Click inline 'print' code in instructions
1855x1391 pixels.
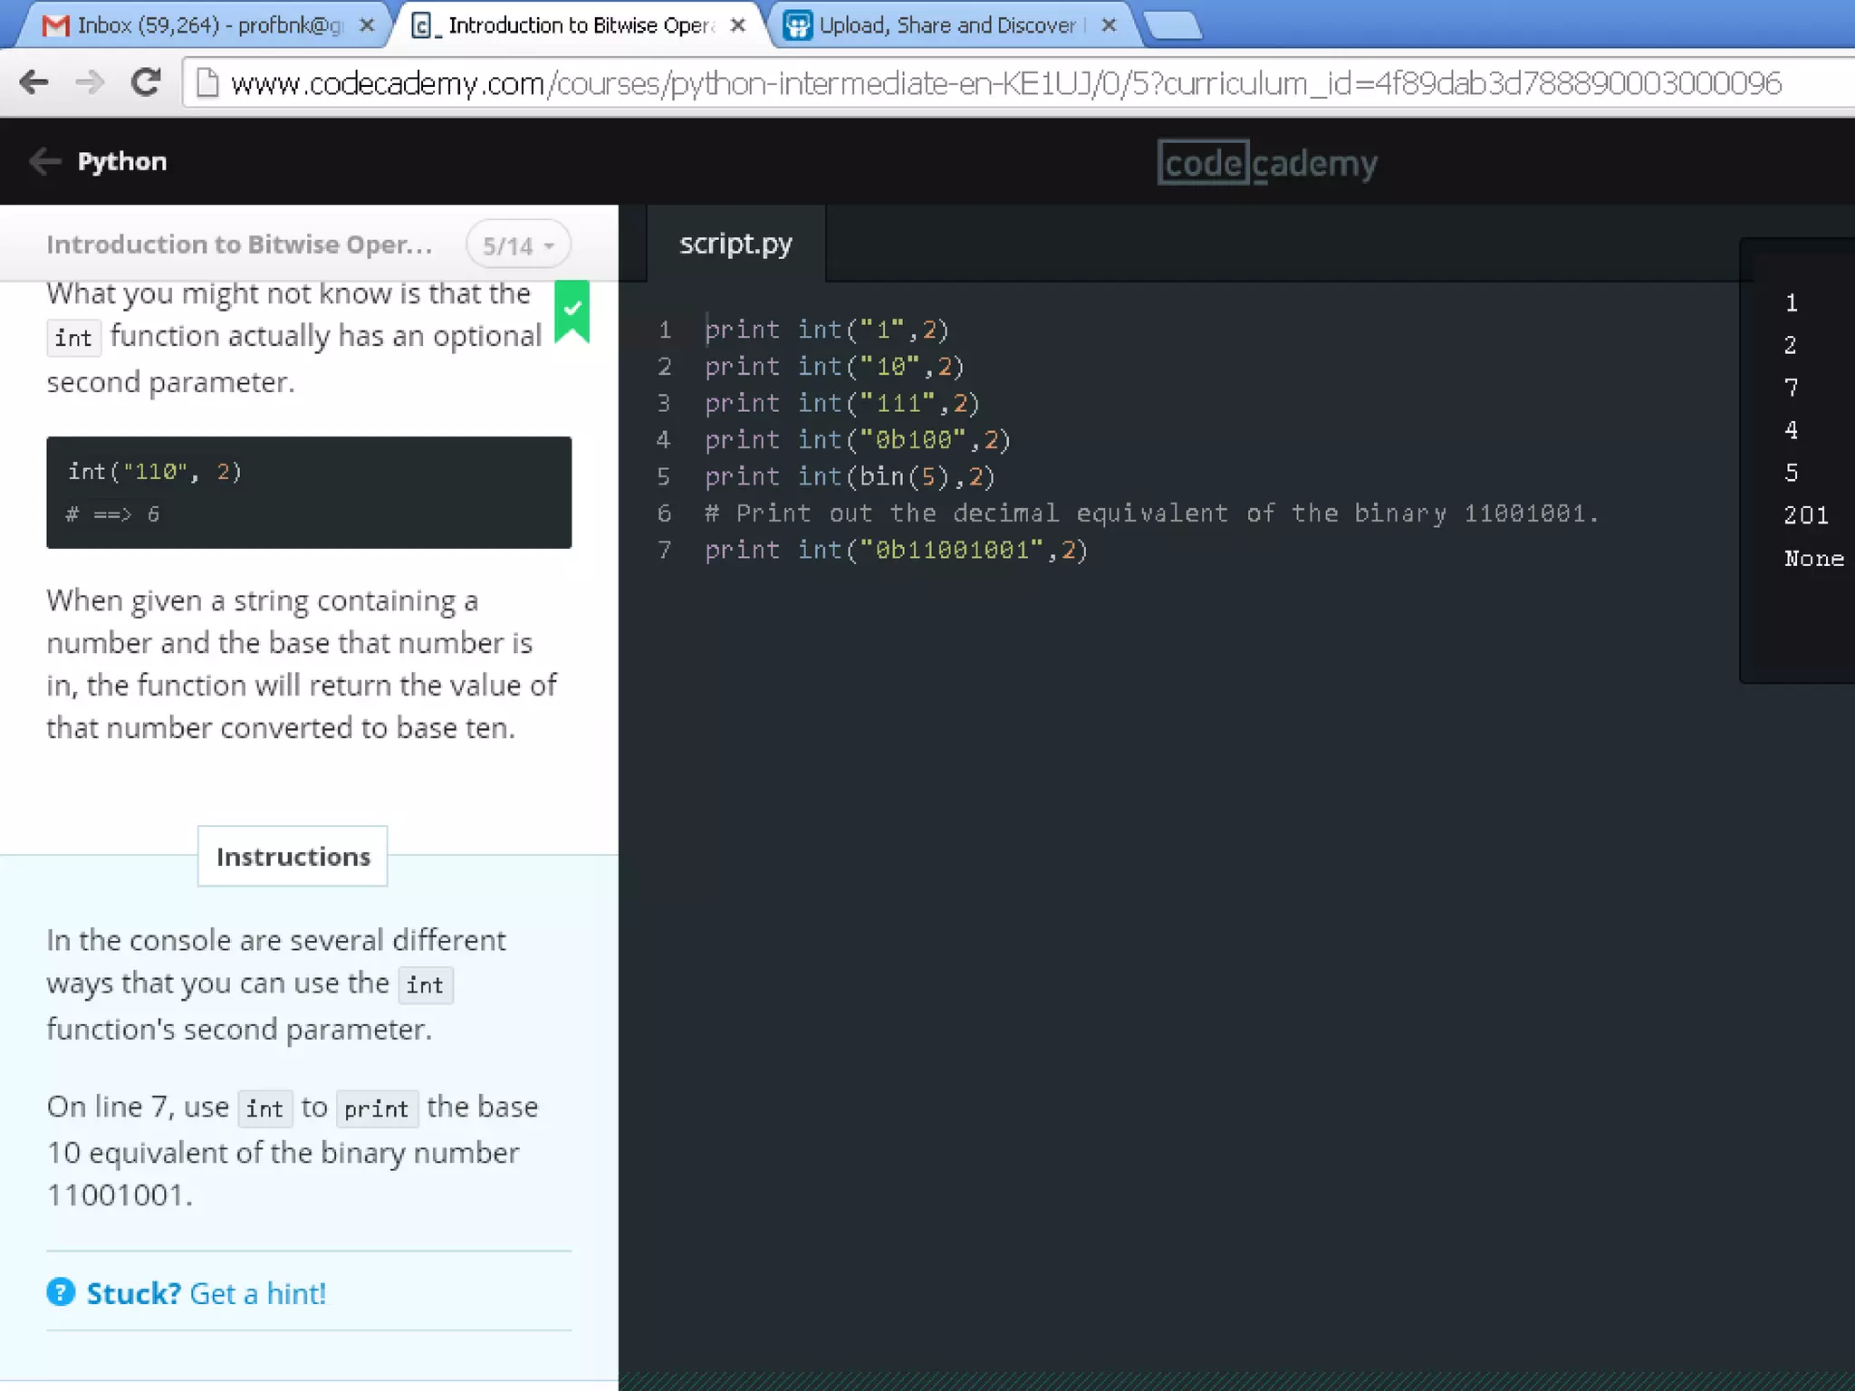click(x=377, y=1108)
